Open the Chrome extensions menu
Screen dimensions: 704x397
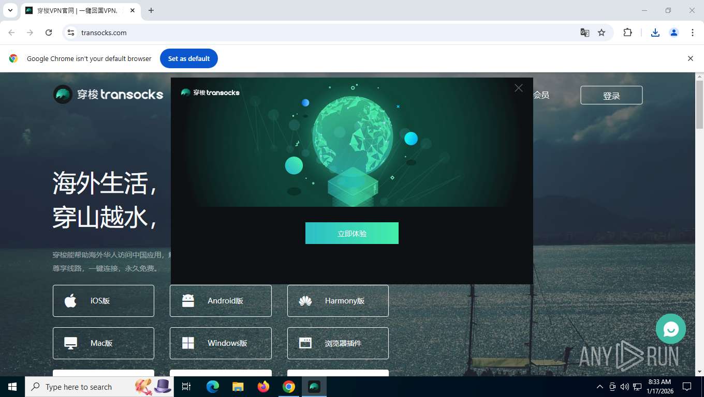tap(627, 33)
